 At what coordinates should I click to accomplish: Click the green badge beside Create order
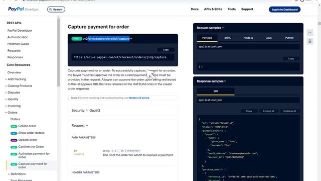(x=14, y=126)
